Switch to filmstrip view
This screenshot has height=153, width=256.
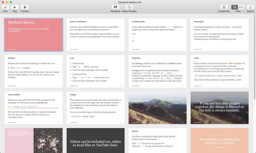(x=241, y=7)
